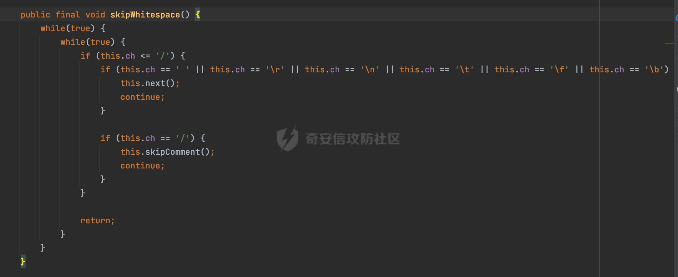Click the 'public' keyword in the method signature

[35, 15]
